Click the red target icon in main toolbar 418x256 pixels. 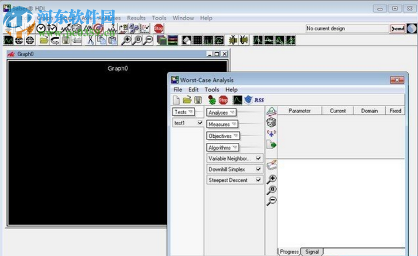pos(98,28)
